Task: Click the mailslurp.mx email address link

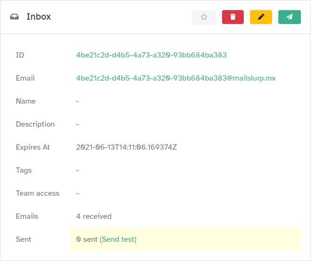Action: click(x=176, y=78)
